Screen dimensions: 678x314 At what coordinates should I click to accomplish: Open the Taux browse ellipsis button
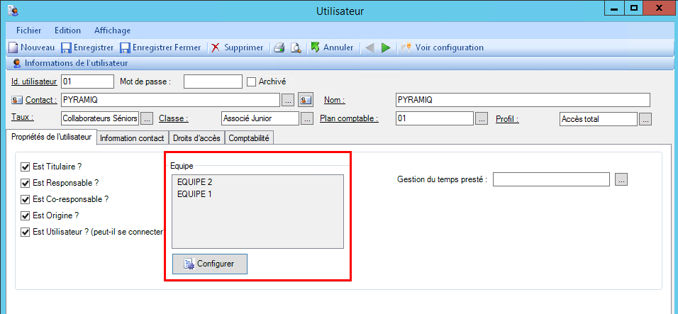[x=147, y=118]
